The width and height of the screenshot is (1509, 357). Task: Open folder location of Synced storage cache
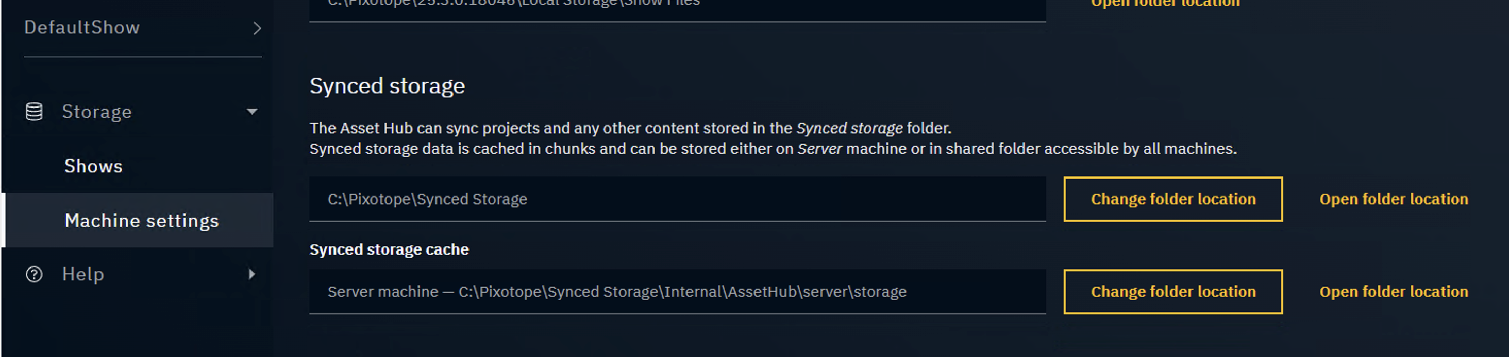pos(1394,292)
